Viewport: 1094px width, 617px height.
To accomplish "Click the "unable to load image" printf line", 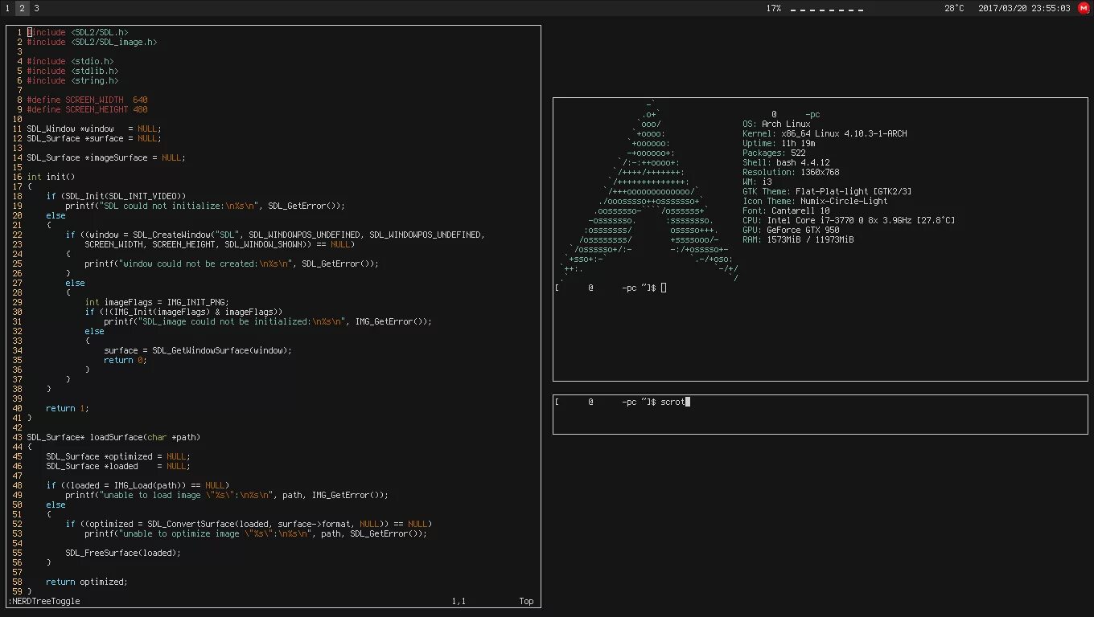I will click(227, 495).
